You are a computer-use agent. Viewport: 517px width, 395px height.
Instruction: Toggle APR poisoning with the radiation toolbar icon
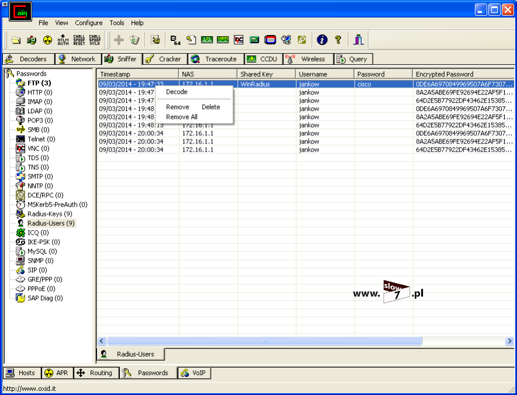(47, 40)
